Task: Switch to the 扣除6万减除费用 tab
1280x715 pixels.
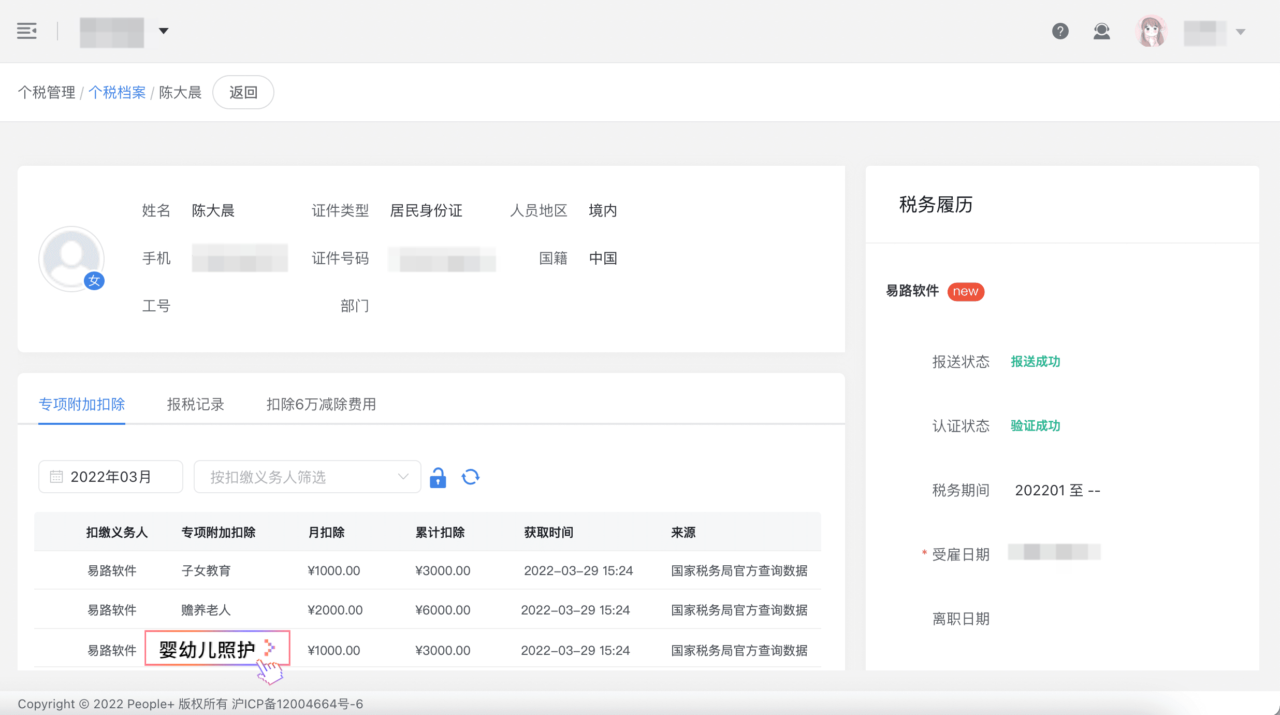Action: click(321, 404)
